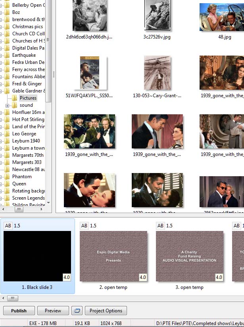Click the fullscreen preview icon beside Preview
The height and width of the screenshot is (327, 244).
click(x=77, y=310)
